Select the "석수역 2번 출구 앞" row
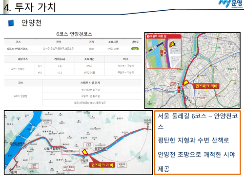The width and height of the screenshot is (244, 180). pyautogui.click(x=91, y=90)
